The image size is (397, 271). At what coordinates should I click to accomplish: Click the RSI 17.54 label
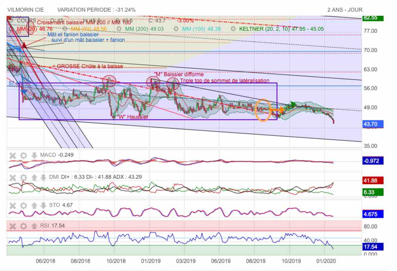(52, 226)
